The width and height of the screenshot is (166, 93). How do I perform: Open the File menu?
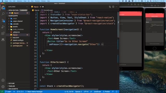pyautogui.click(x=10, y=1)
